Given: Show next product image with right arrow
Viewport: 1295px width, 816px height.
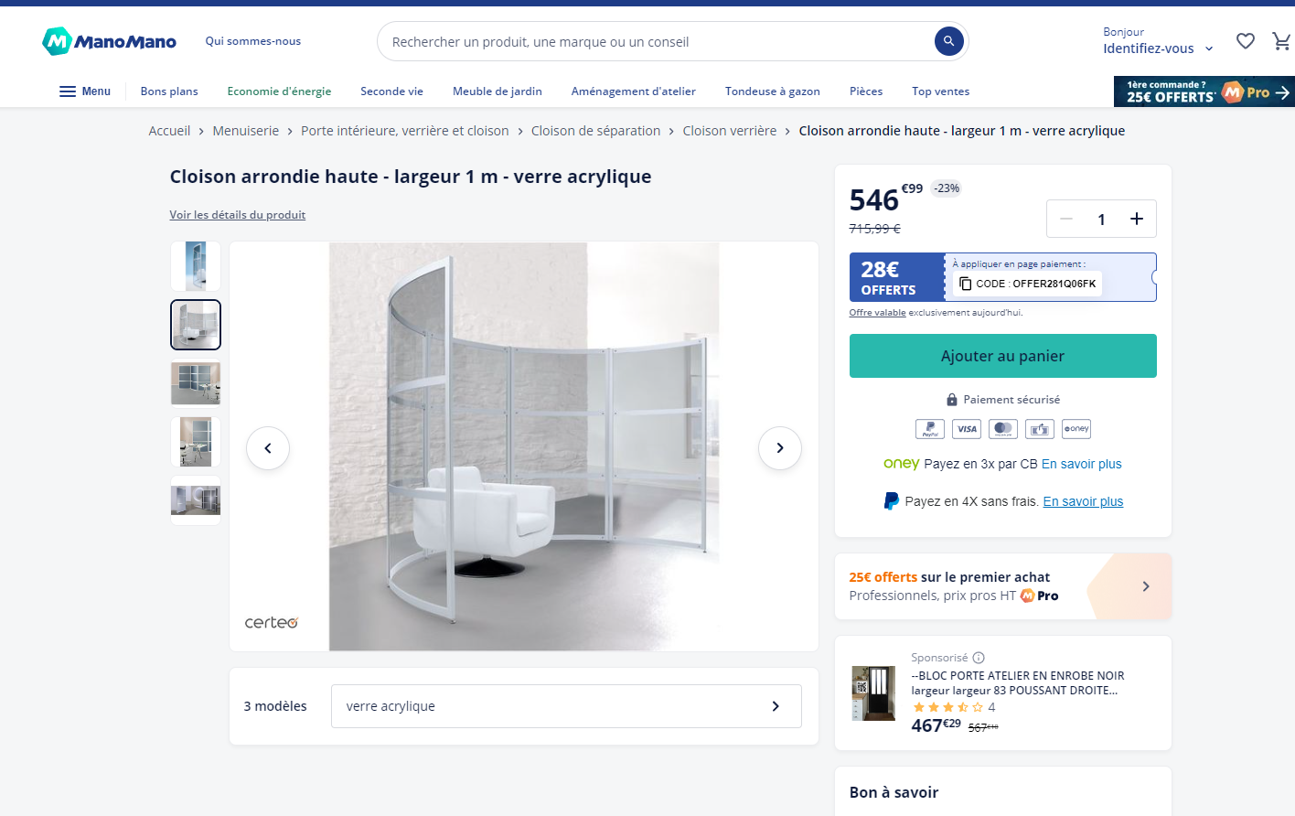Looking at the screenshot, I should [x=780, y=448].
